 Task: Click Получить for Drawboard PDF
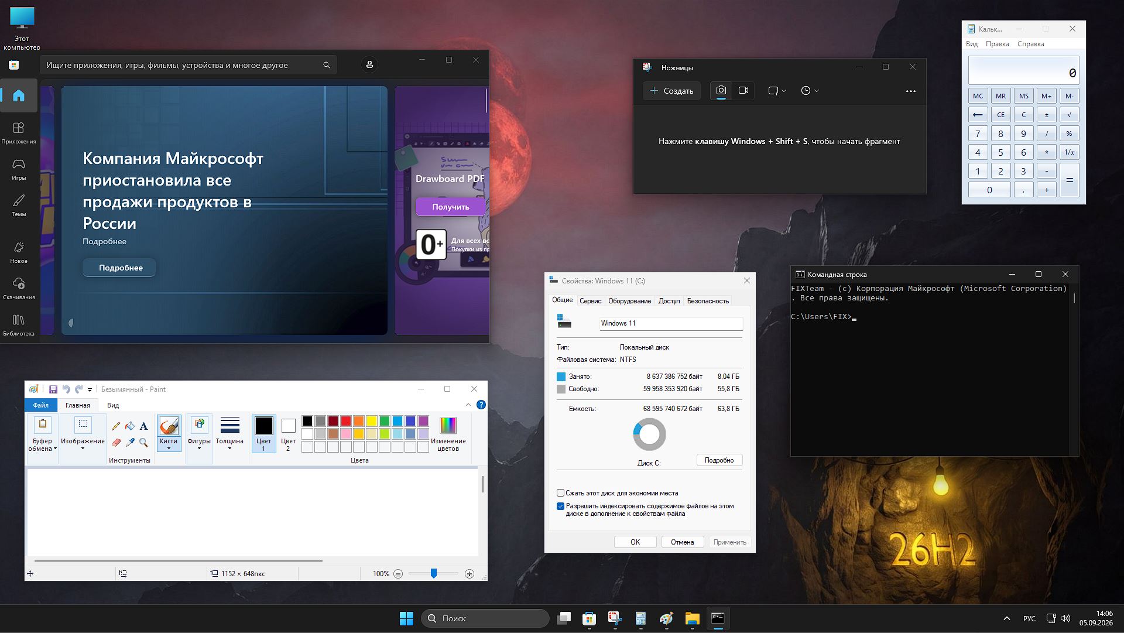tap(450, 207)
